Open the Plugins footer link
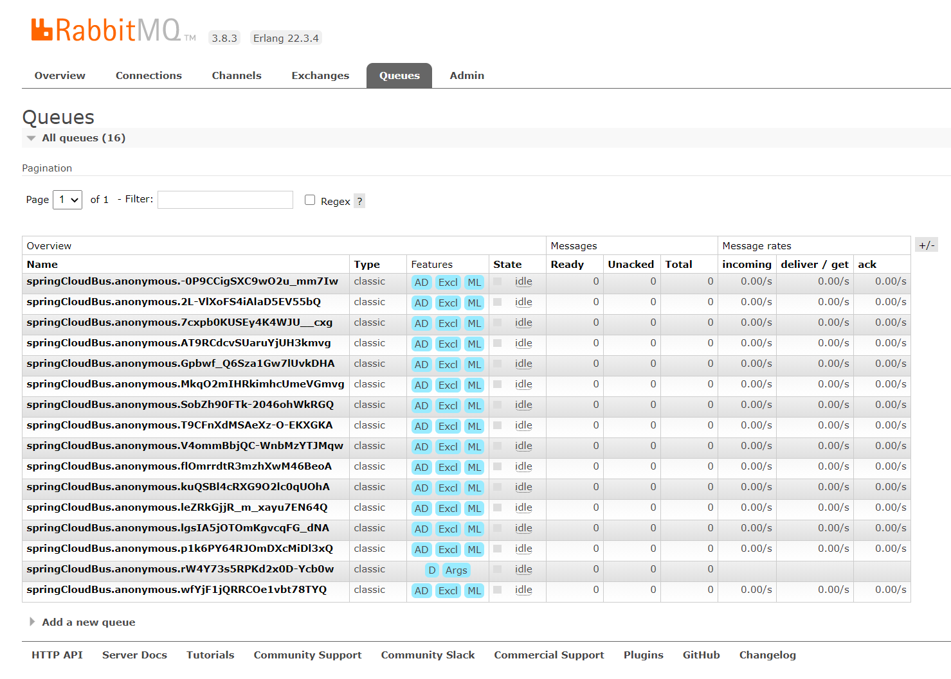This screenshot has height=679, width=951. (644, 655)
